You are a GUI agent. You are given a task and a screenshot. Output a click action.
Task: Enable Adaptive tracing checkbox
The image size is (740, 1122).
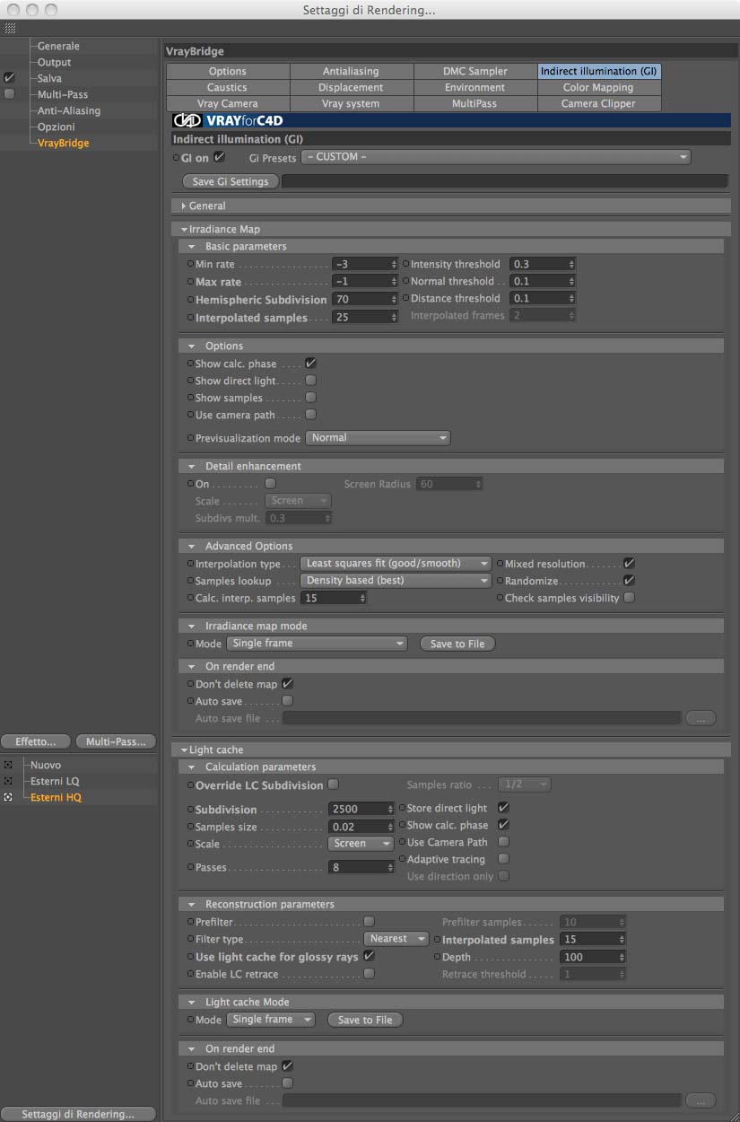(x=503, y=859)
